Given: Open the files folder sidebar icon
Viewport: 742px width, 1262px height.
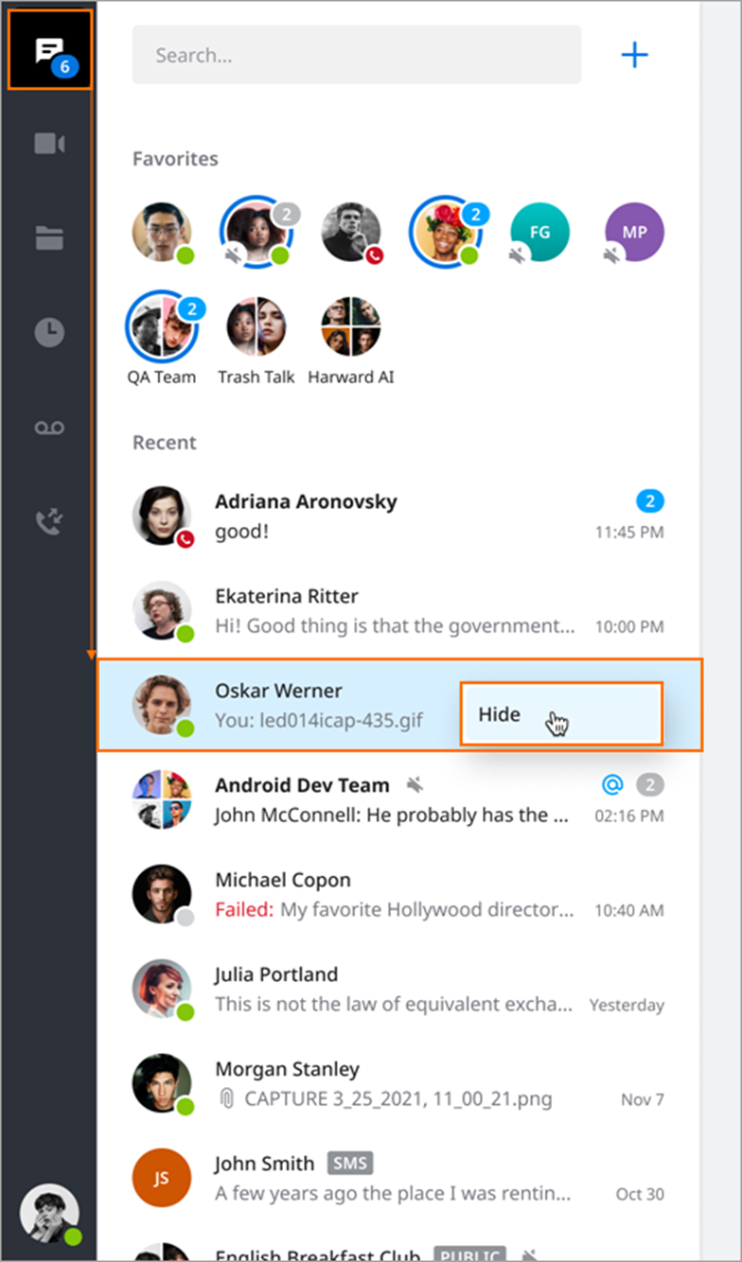Looking at the screenshot, I should coord(49,237).
